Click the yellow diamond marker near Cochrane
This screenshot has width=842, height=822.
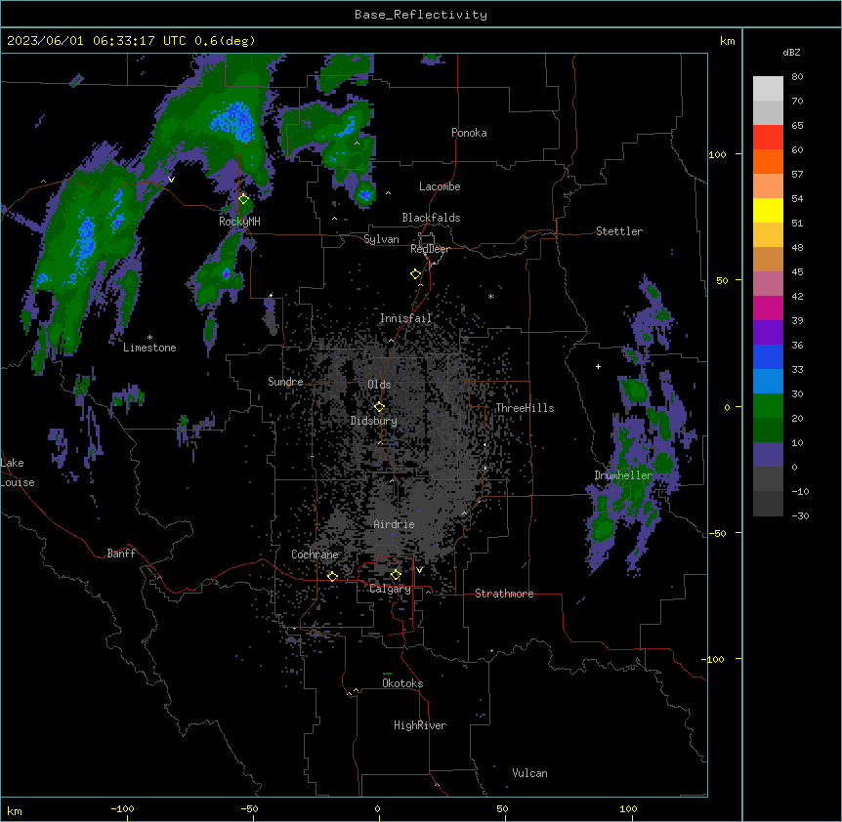click(332, 576)
